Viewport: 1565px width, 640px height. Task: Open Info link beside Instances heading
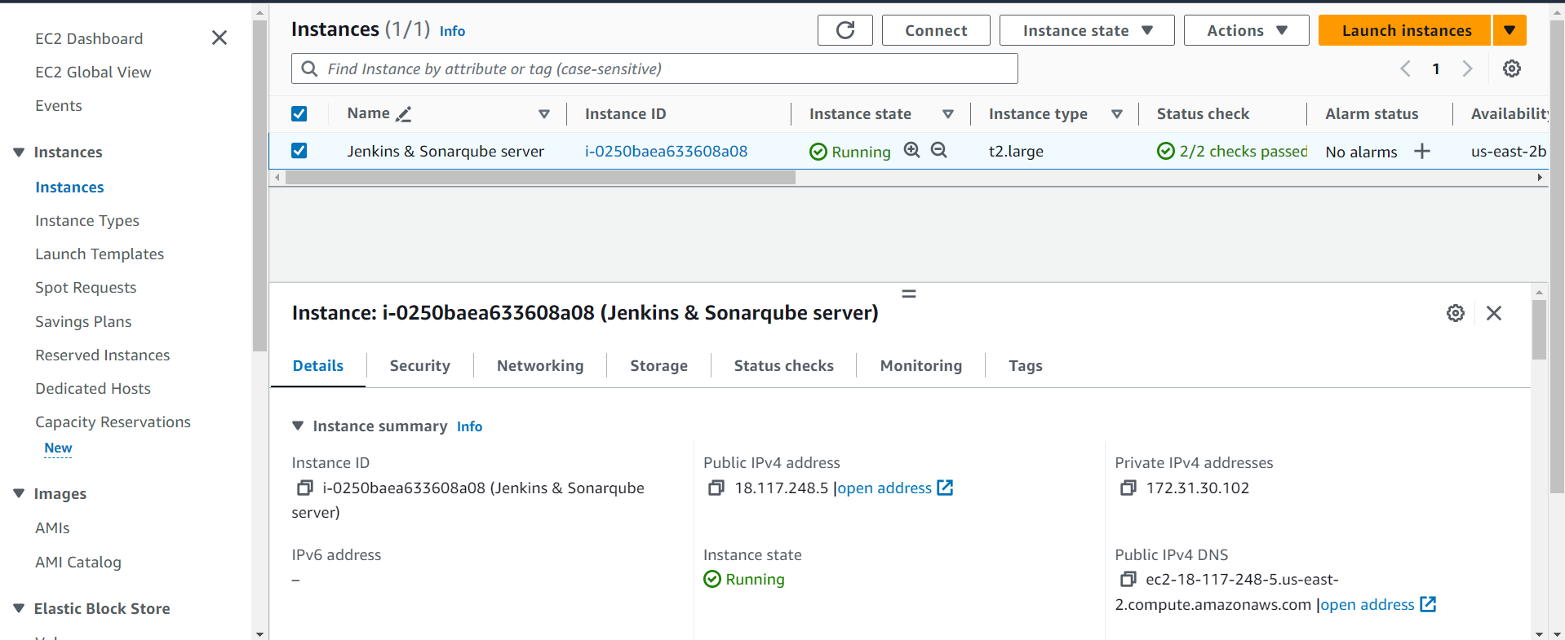[x=452, y=31]
